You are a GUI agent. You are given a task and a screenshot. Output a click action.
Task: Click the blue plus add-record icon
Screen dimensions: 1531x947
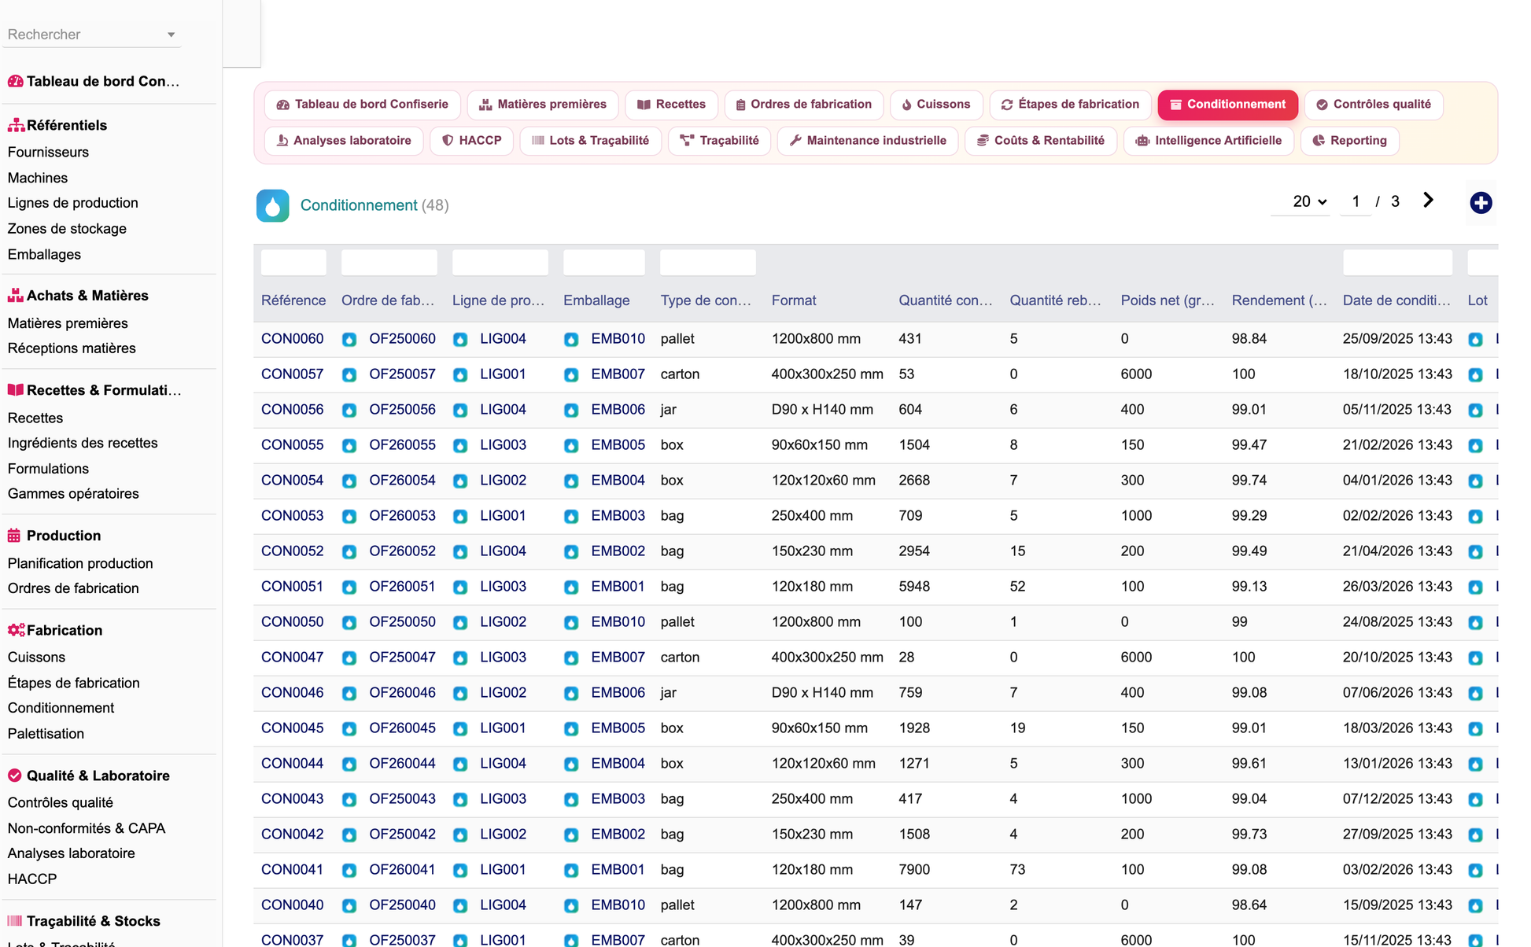click(1481, 203)
